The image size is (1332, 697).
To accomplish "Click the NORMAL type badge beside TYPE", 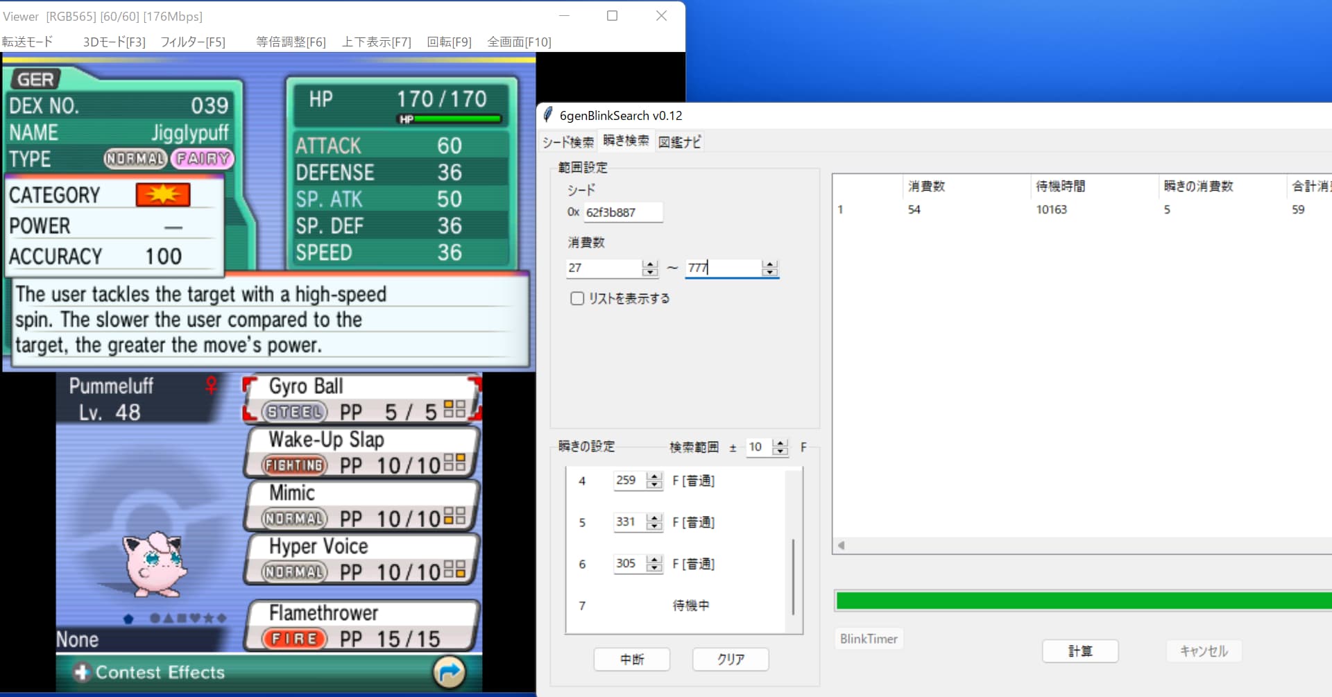I will [135, 159].
